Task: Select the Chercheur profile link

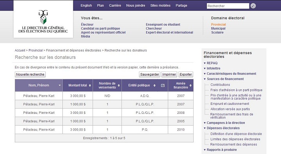Action: click(x=154, y=28)
